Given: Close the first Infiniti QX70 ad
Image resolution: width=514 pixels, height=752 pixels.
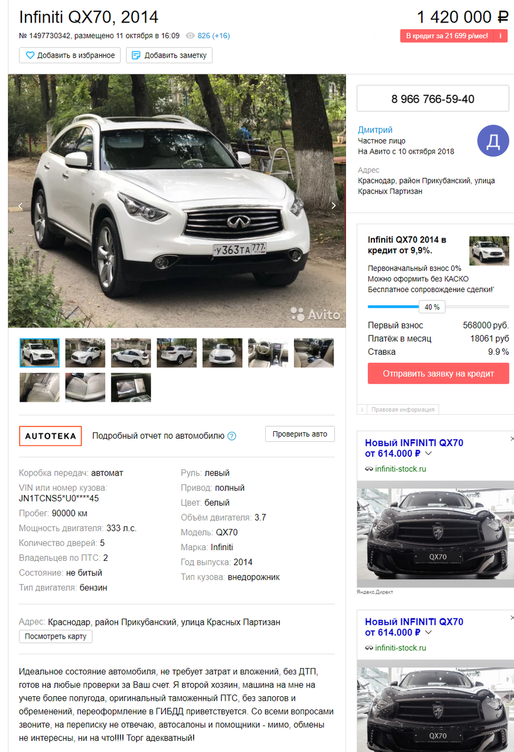Looking at the screenshot, I should click(x=511, y=439).
